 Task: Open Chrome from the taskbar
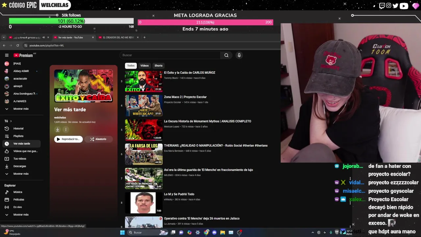pos(206,232)
